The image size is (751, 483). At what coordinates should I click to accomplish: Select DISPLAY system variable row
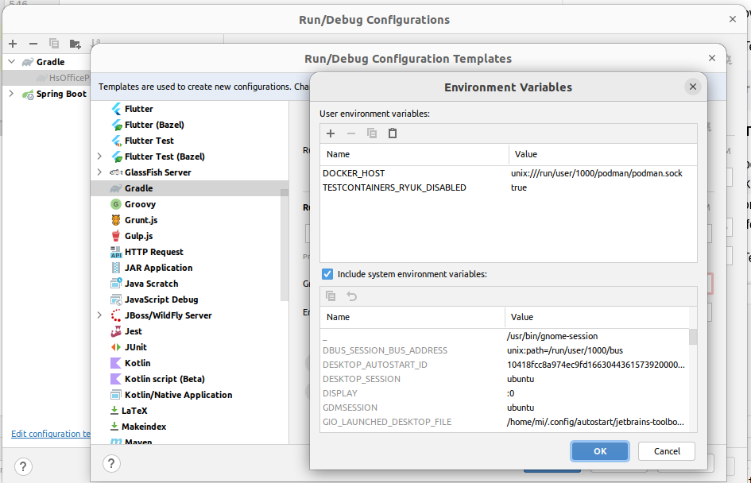coord(505,393)
